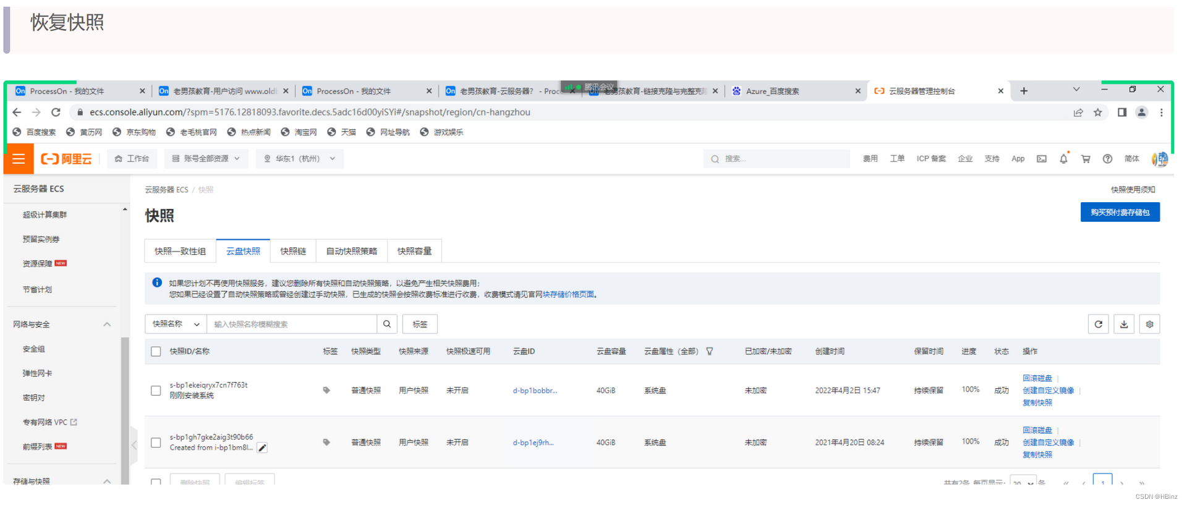
Task: Open the Cloud Shell terminal icon
Action: (x=1042, y=159)
